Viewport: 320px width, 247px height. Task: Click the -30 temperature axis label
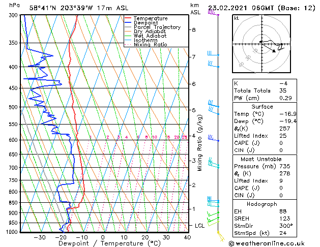[x=39, y=237]
